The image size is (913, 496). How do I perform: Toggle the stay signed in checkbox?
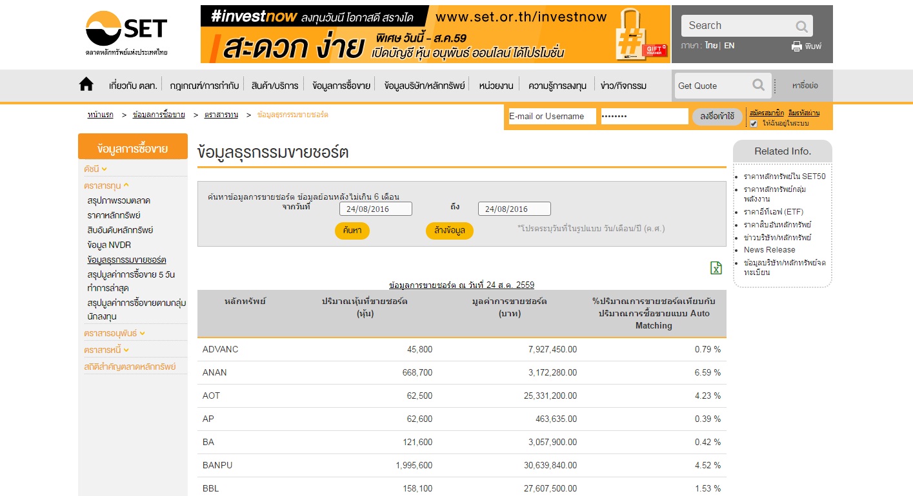tap(754, 123)
